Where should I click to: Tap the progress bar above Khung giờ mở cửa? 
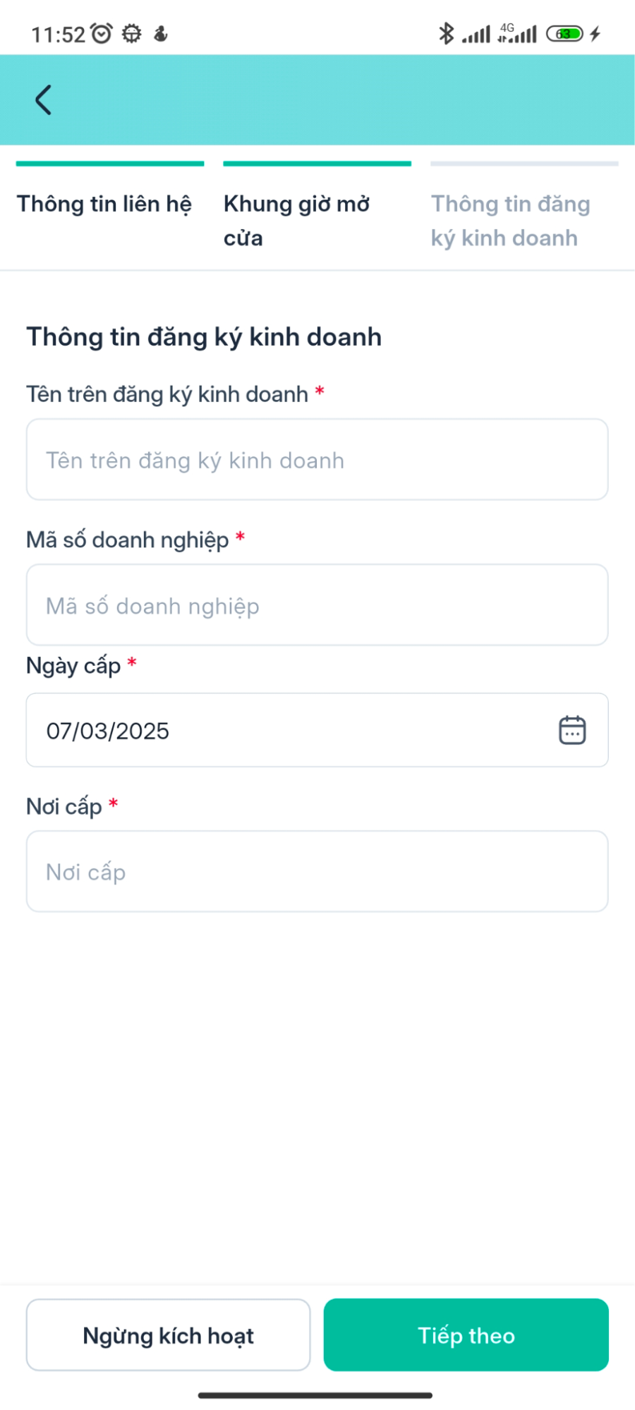point(317,164)
